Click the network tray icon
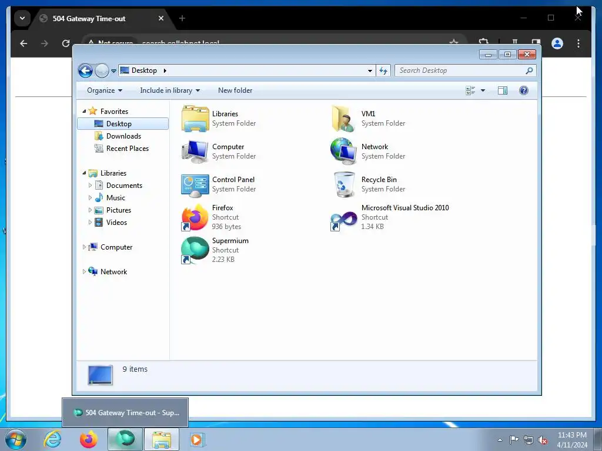 pos(529,440)
